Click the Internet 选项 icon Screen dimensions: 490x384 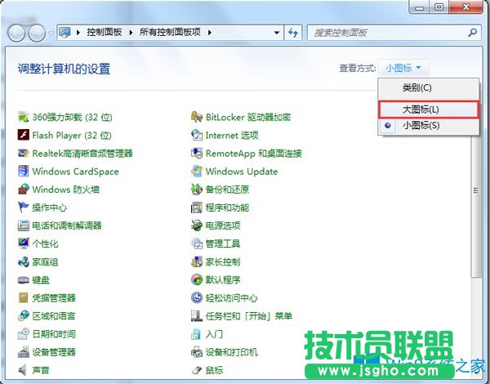click(197, 135)
